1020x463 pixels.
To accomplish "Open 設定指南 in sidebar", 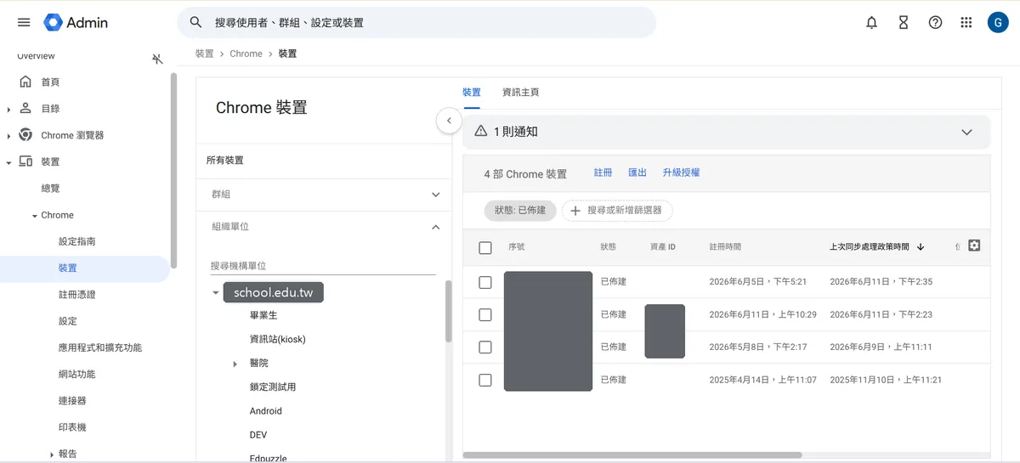I will (x=76, y=241).
